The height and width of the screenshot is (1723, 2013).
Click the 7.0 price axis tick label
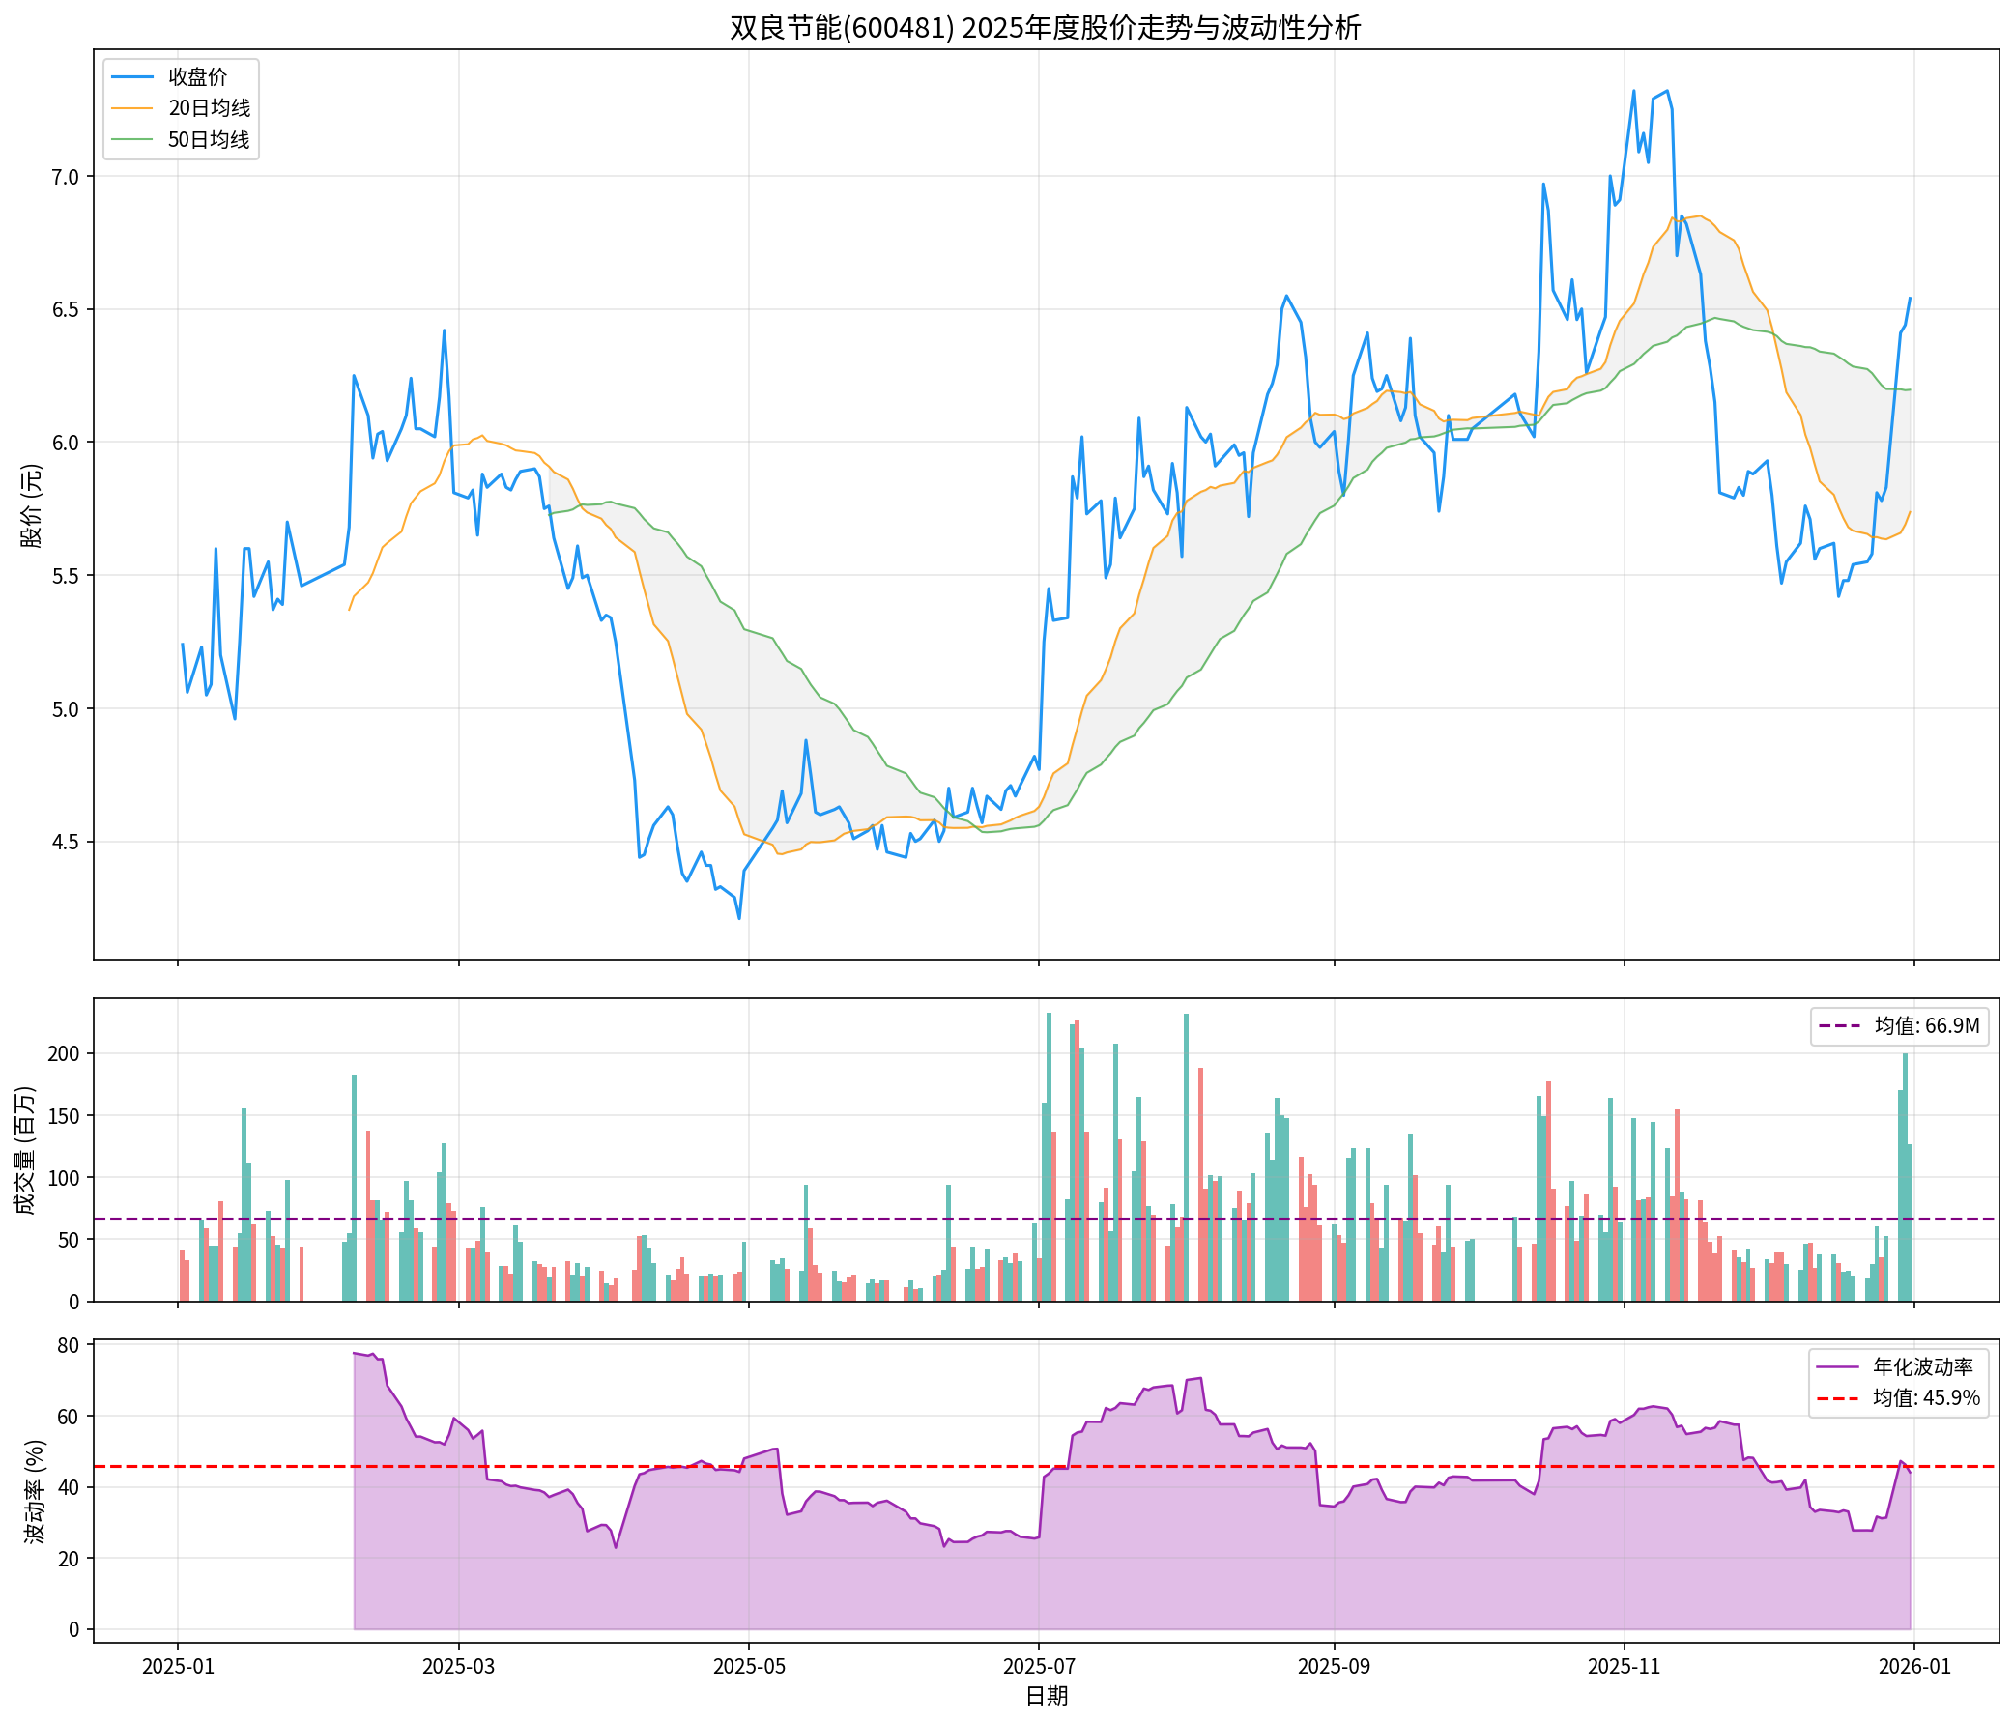click(x=66, y=177)
